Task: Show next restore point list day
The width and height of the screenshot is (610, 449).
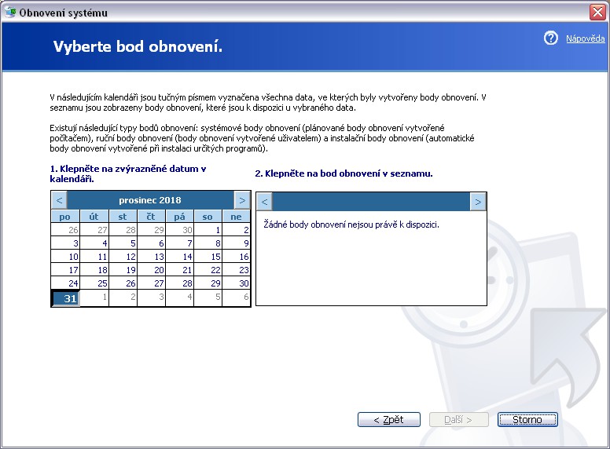Action: pyautogui.click(x=478, y=202)
